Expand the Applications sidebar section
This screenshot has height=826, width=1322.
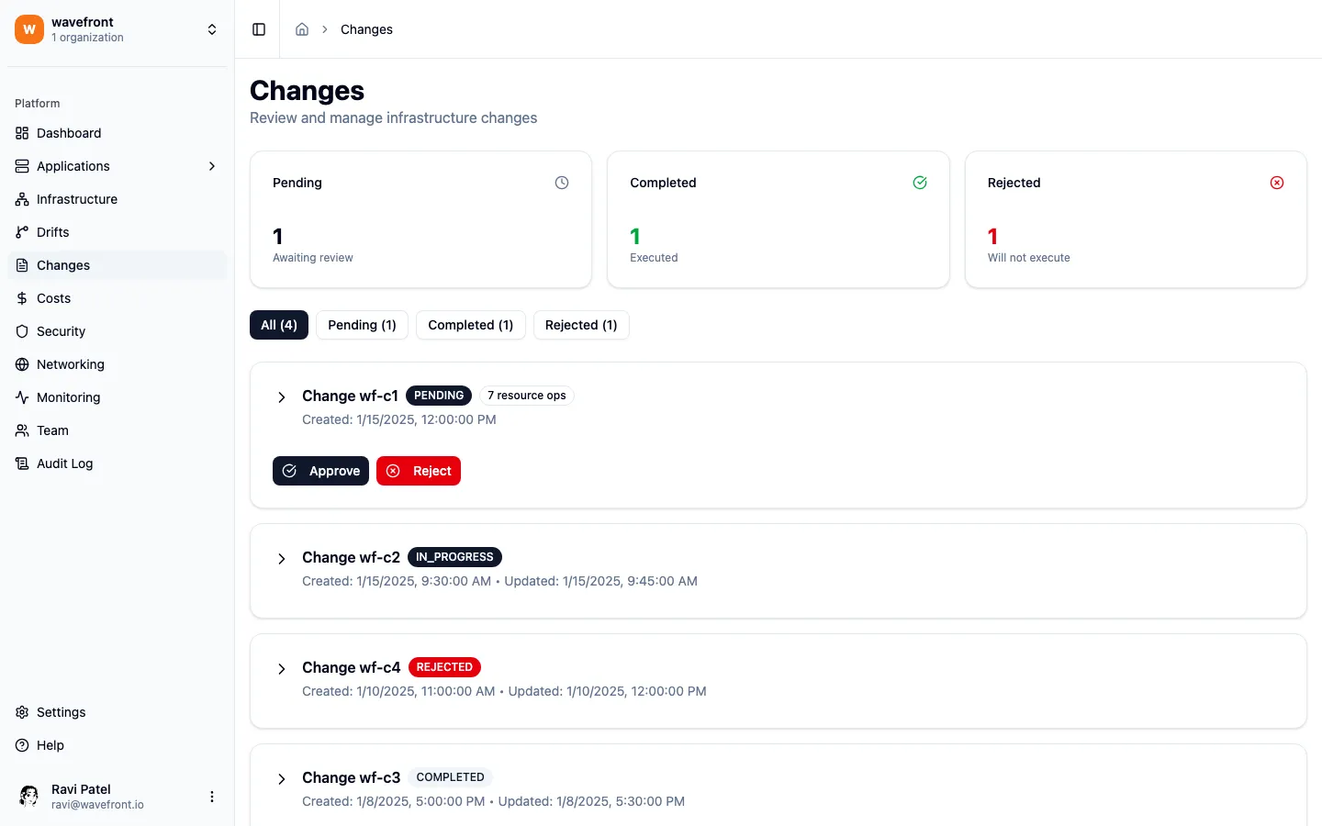click(x=212, y=166)
